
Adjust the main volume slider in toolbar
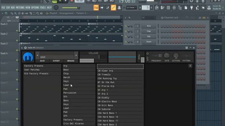click(71, 8)
